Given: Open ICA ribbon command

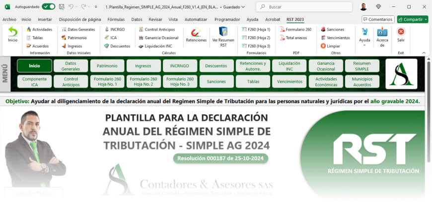Looking at the screenshot, I should click(110, 38).
